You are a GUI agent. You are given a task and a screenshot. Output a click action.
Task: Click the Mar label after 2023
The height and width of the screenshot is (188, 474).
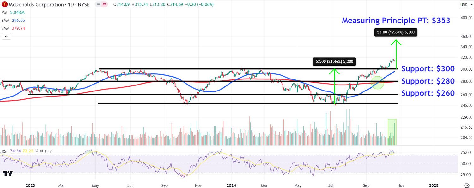62,185
